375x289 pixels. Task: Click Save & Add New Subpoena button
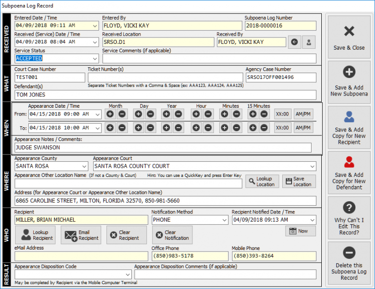(349, 81)
